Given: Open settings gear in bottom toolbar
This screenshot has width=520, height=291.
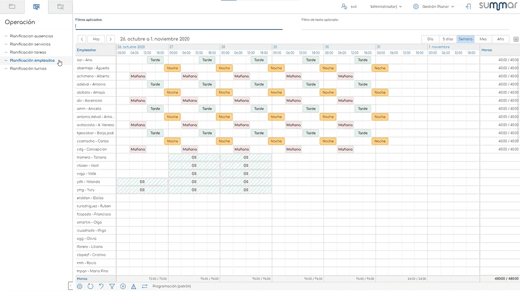Looking at the screenshot, I should click(x=80, y=286).
